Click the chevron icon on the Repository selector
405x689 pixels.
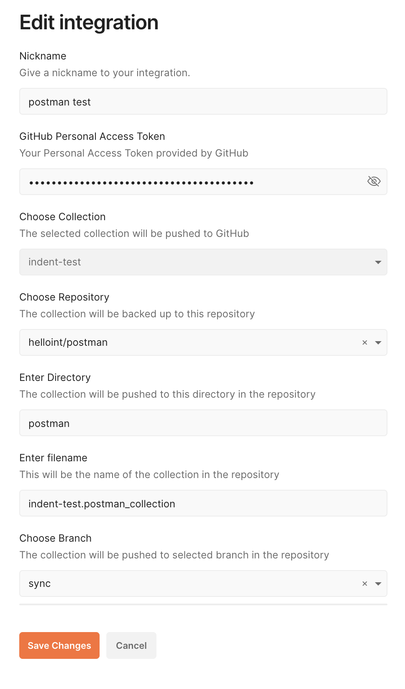pos(378,342)
